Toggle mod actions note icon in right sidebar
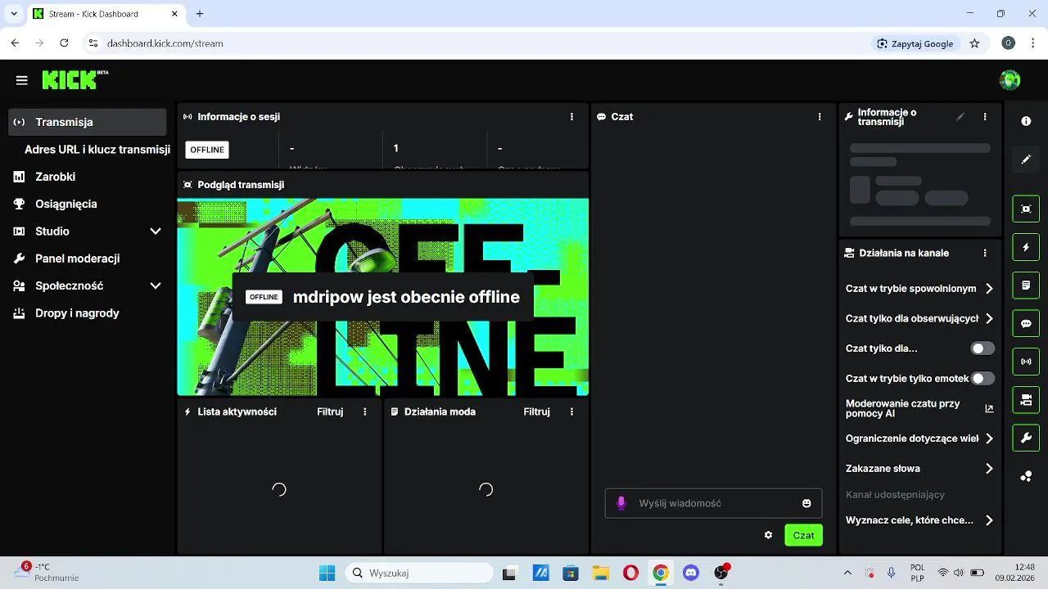Screen dimensions: 1048x589 click(1026, 286)
